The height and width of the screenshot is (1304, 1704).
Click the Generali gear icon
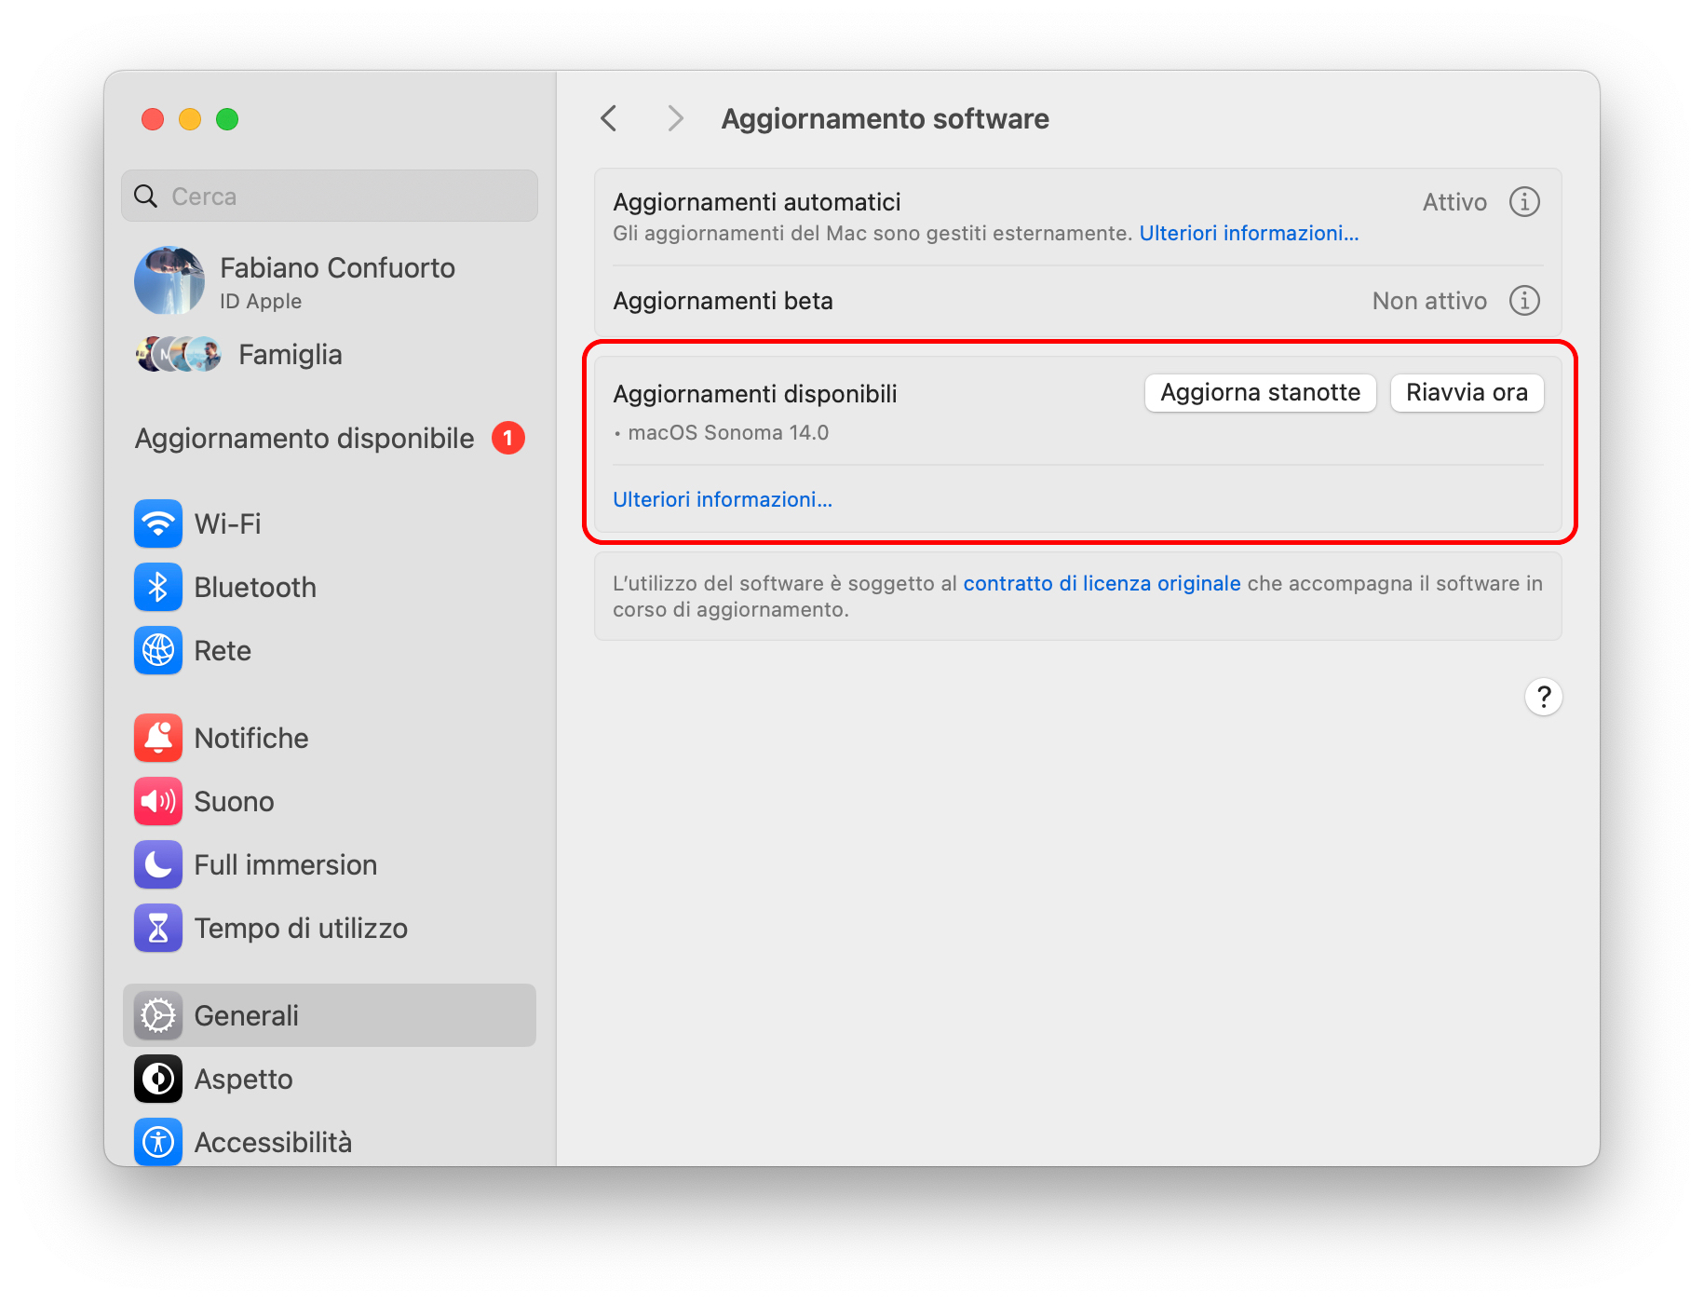coord(158,1015)
